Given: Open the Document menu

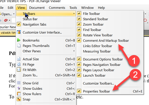Looking at the screenshot, I should pos(37,8).
